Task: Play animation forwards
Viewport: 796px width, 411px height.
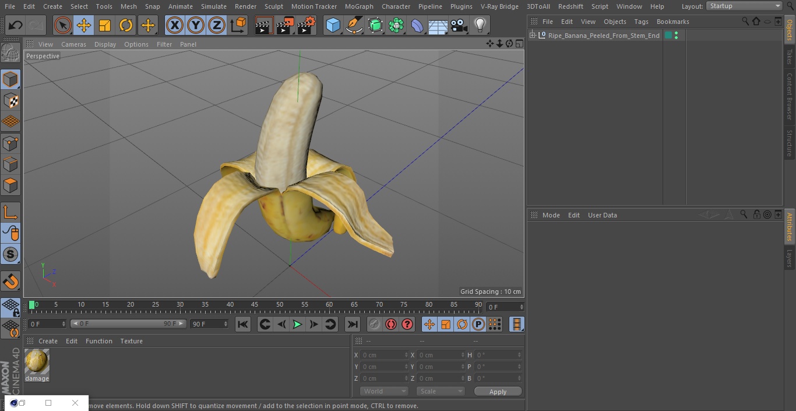Action: (297, 325)
